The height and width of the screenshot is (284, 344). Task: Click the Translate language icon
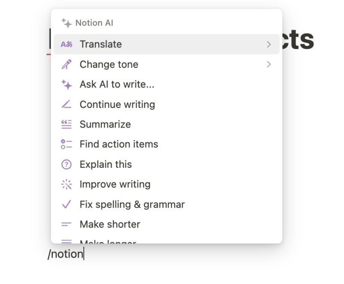[x=66, y=44]
